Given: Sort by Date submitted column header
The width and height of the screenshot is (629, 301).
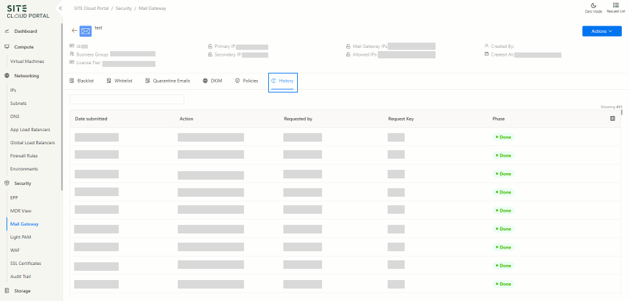Looking at the screenshot, I should coord(91,119).
